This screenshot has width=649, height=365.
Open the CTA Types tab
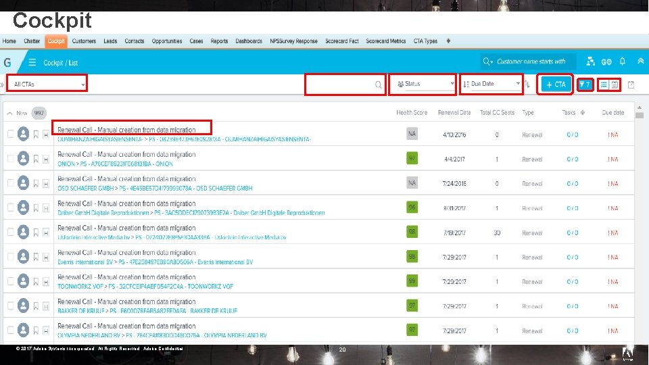pyautogui.click(x=425, y=41)
